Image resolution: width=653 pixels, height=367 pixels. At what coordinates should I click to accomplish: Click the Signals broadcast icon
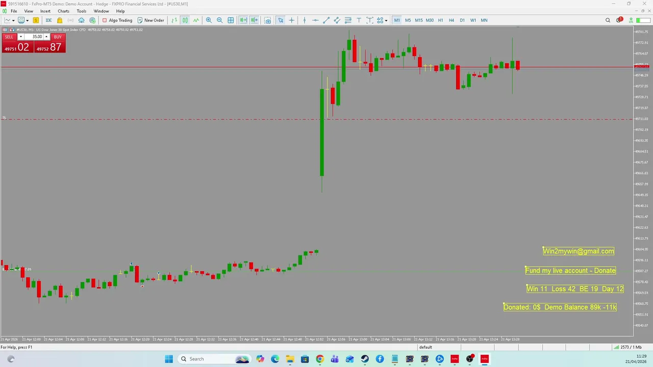(x=70, y=20)
